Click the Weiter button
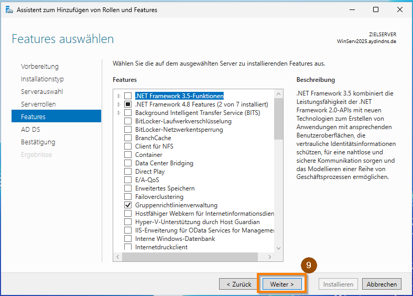Image resolution: width=413 pixels, height=296 pixels. (282, 284)
